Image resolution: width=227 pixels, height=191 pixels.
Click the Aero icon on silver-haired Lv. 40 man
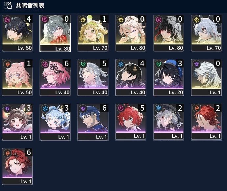click(x=83, y=64)
